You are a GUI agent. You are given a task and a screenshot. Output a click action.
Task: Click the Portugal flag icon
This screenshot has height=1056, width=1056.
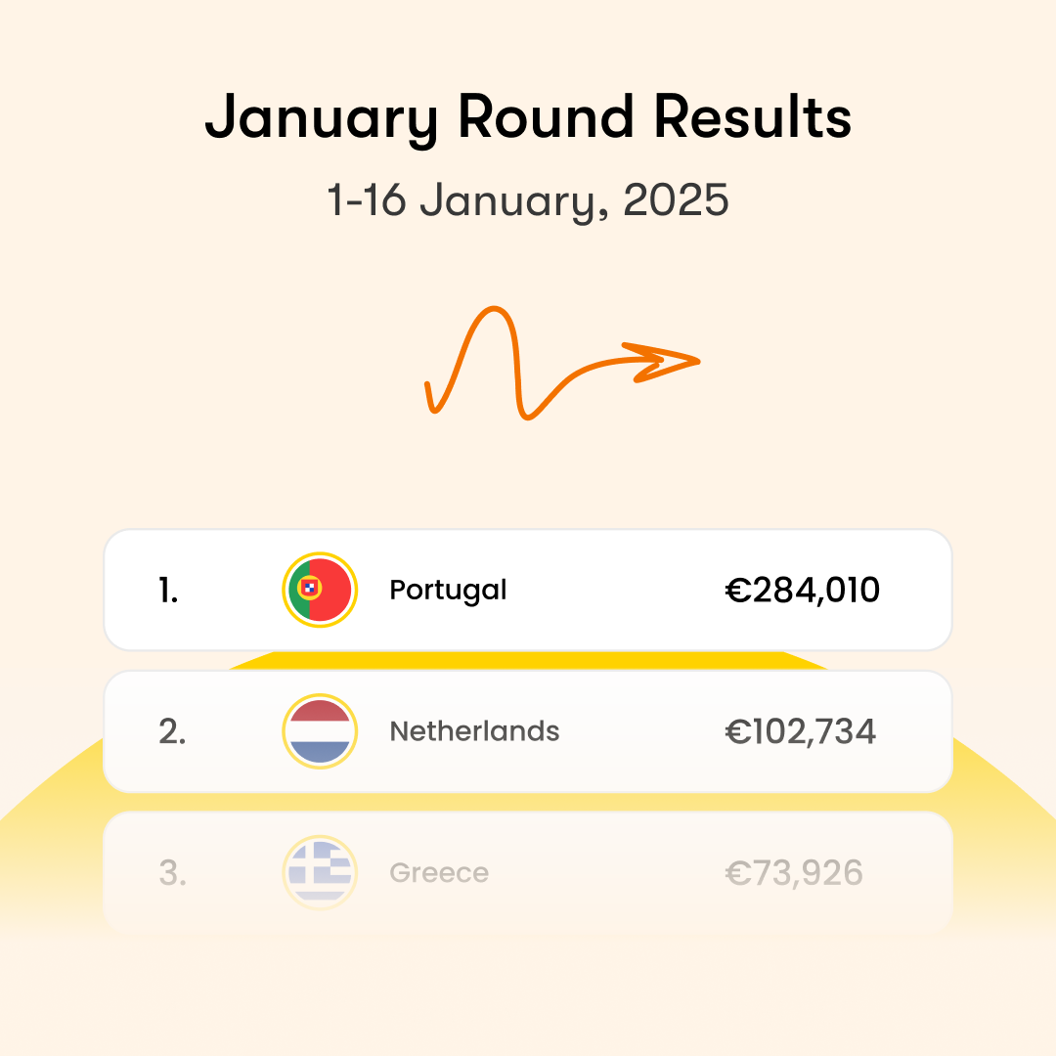click(x=320, y=590)
